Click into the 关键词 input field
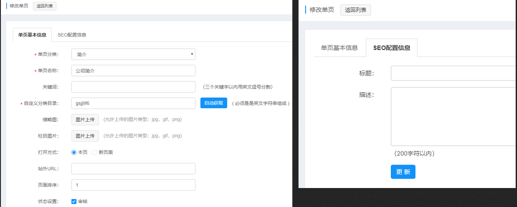 133,87
